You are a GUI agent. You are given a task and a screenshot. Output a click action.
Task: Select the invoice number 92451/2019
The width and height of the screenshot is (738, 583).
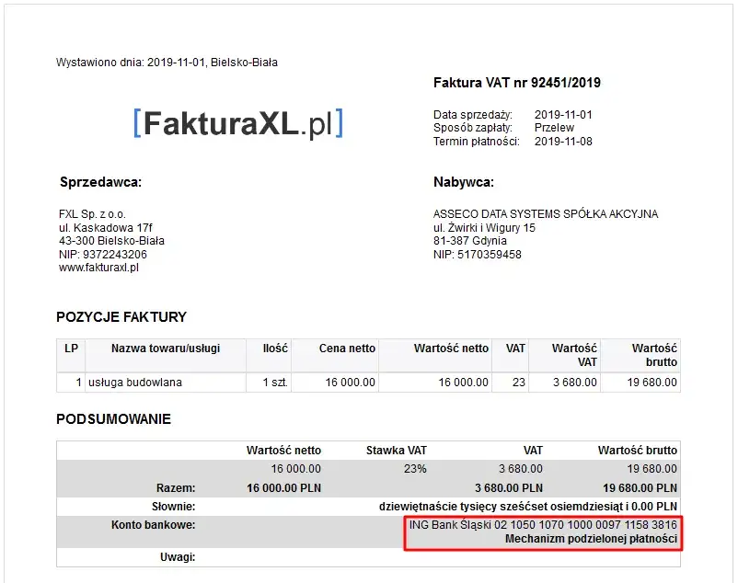pos(517,82)
